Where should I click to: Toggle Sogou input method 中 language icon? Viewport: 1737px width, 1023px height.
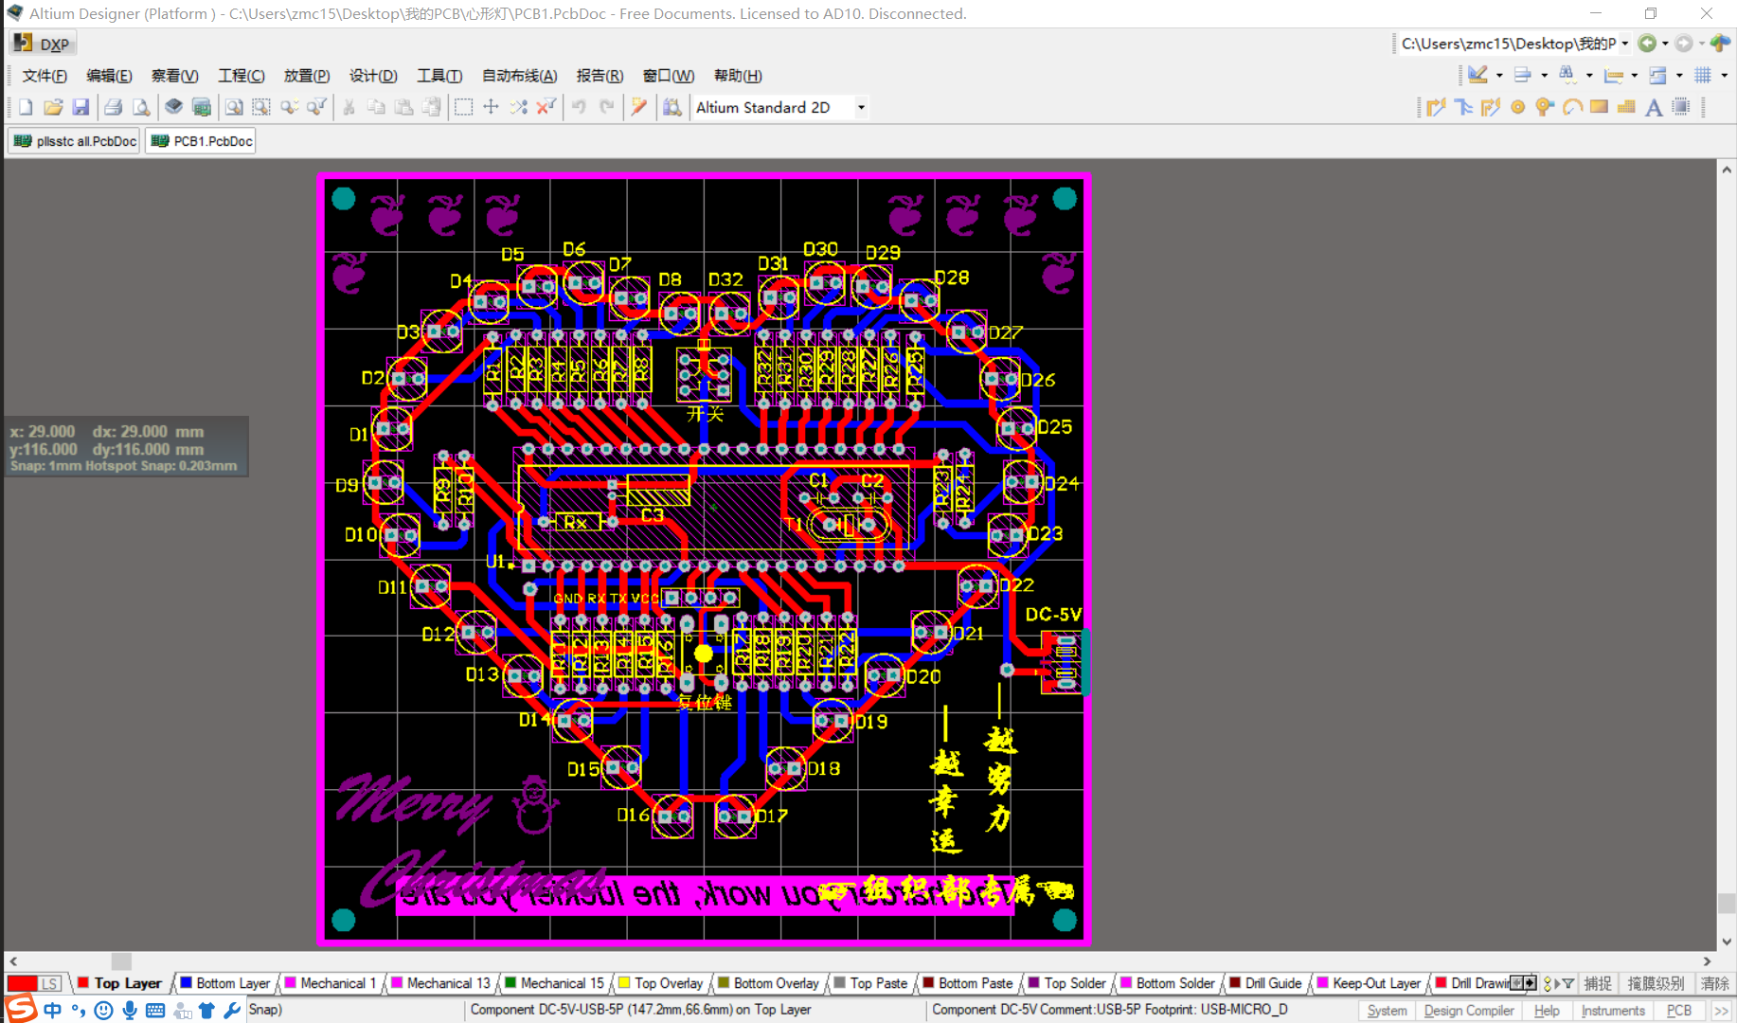click(52, 1010)
